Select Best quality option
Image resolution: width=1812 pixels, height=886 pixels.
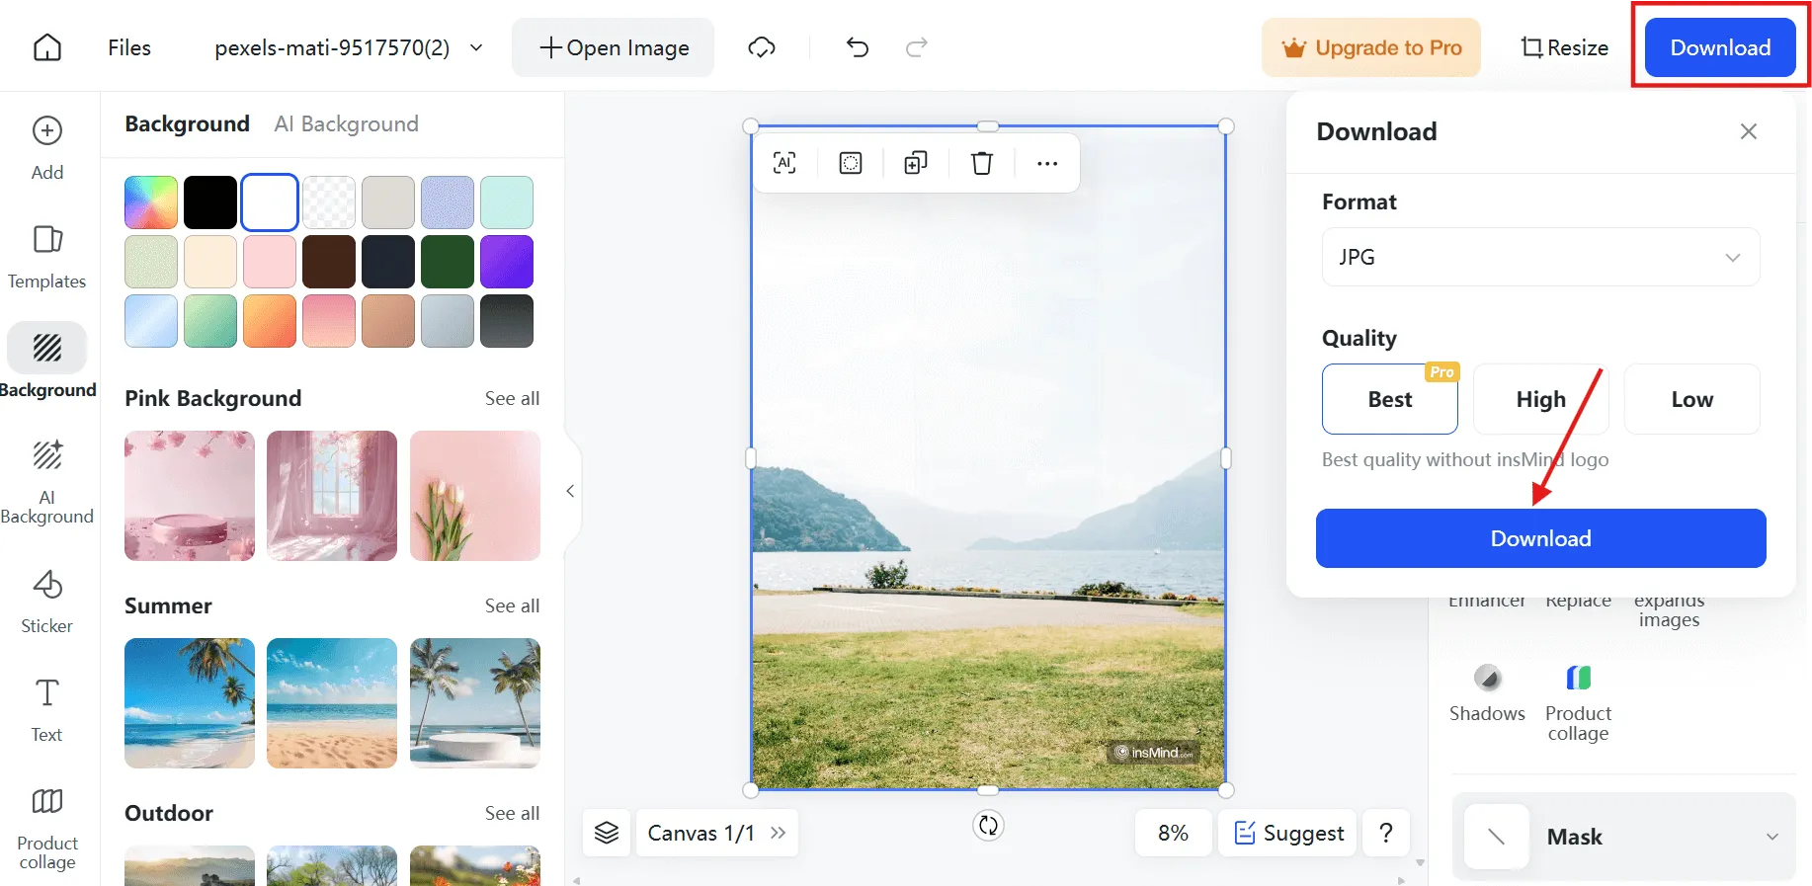(x=1390, y=399)
